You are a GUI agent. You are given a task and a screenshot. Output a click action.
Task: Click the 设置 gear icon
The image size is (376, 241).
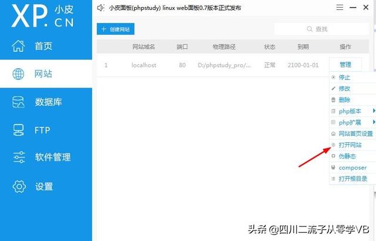coord(19,186)
